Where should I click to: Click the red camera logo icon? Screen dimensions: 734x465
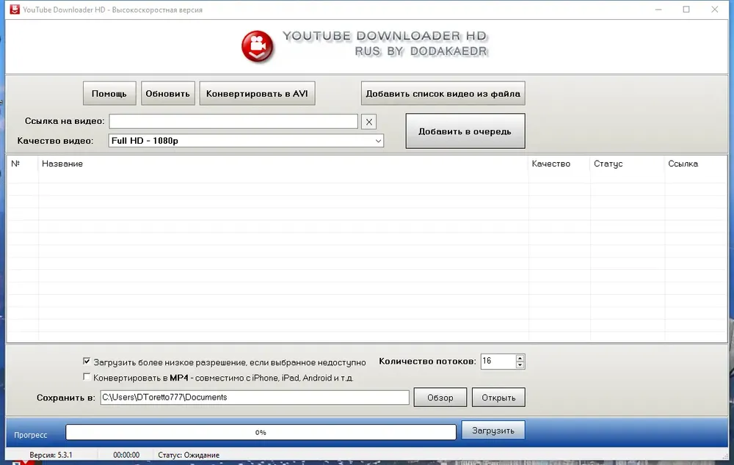click(x=257, y=46)
